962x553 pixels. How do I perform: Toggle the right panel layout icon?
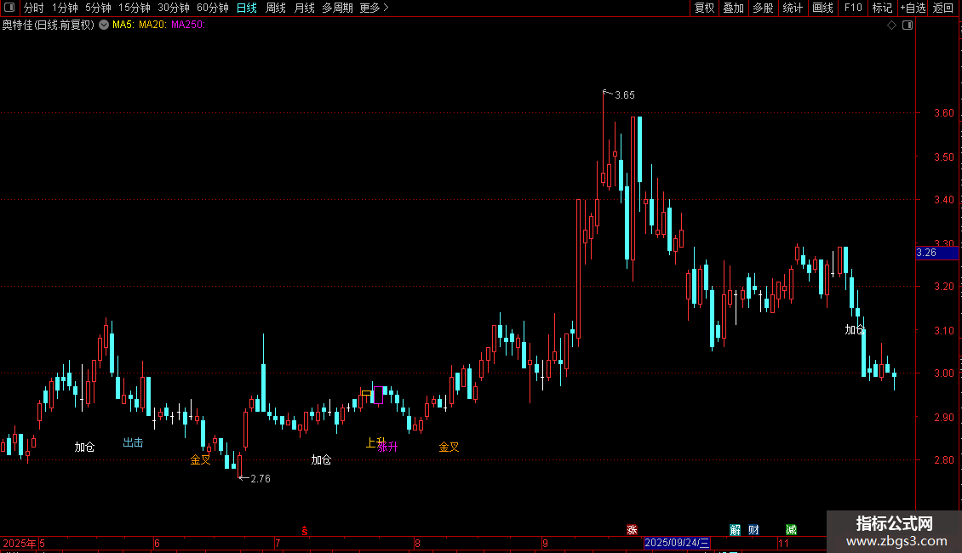tap(908, 26)
